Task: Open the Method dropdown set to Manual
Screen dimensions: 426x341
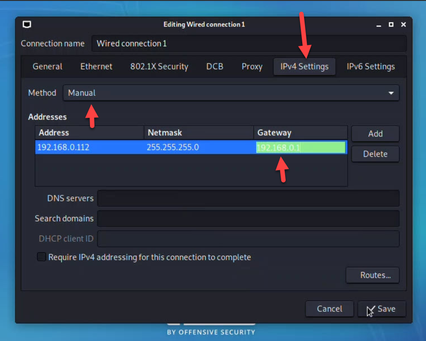Action: coord(230,93)
